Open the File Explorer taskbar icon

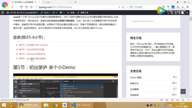[x=46, y=105]
